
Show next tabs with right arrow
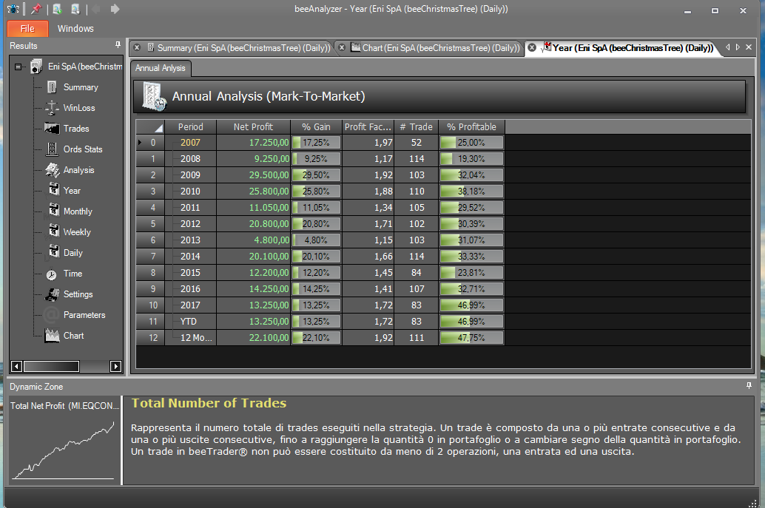click(738, 47)
